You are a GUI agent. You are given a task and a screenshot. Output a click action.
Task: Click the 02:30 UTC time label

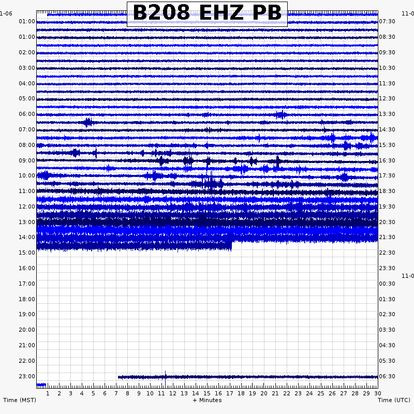pyautogui.click(x=387, y=314)
